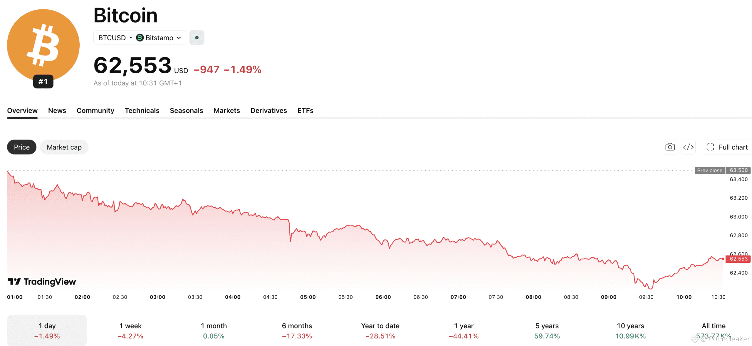Open the Technicals tab
Screen dimensions: 752x346
pos(142,111)
